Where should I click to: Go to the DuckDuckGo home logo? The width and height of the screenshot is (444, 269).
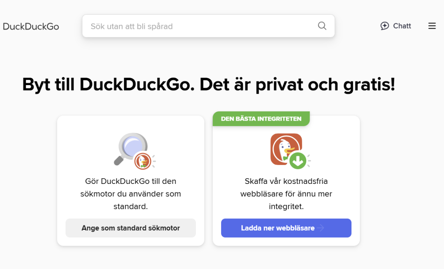click(31, 26)
